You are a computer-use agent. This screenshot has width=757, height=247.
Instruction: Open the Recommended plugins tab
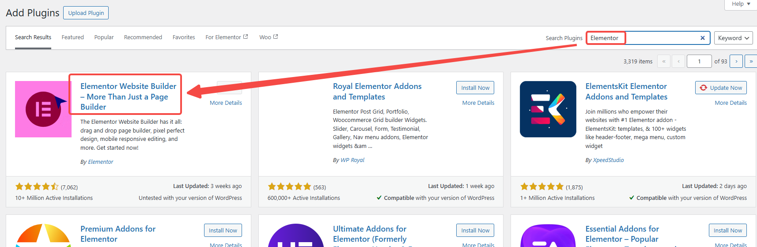143,37
